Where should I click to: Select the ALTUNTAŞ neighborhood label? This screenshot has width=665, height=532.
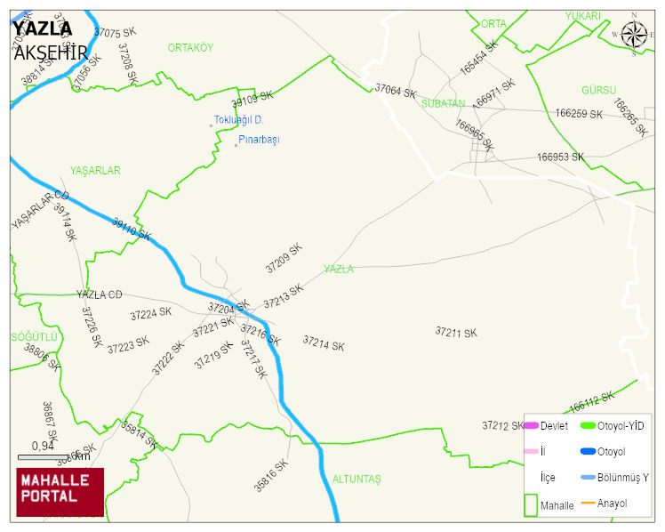pyautogui.click(x=357, y=479)
